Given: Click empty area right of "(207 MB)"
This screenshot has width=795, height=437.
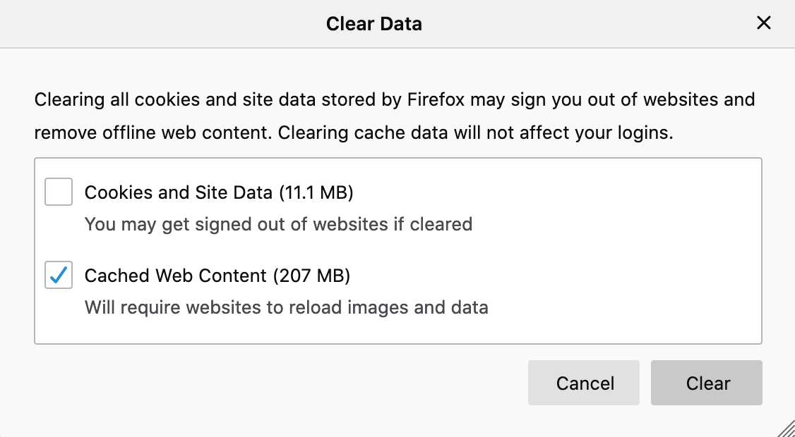Looking at the screenshot, I should (x=551, y=276).
